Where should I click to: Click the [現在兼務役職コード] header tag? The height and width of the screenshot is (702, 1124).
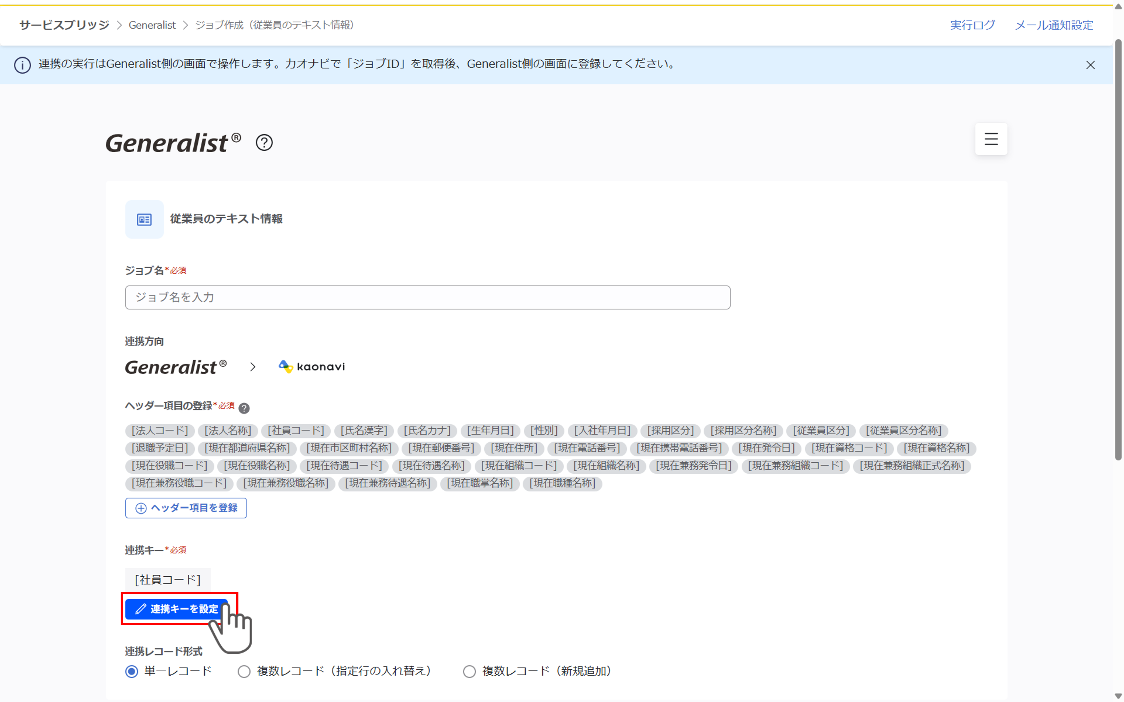pyautogui.click(x=179, y=484)
